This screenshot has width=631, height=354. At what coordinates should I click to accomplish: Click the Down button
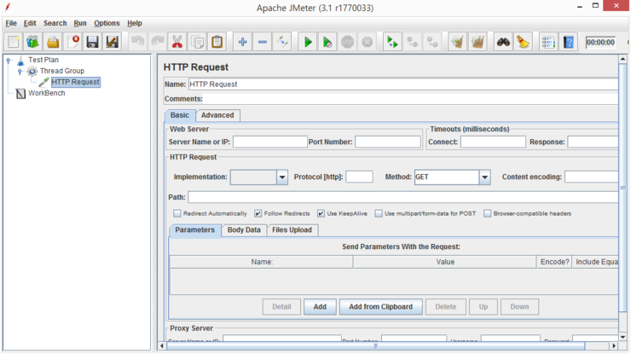pos(519,307)
